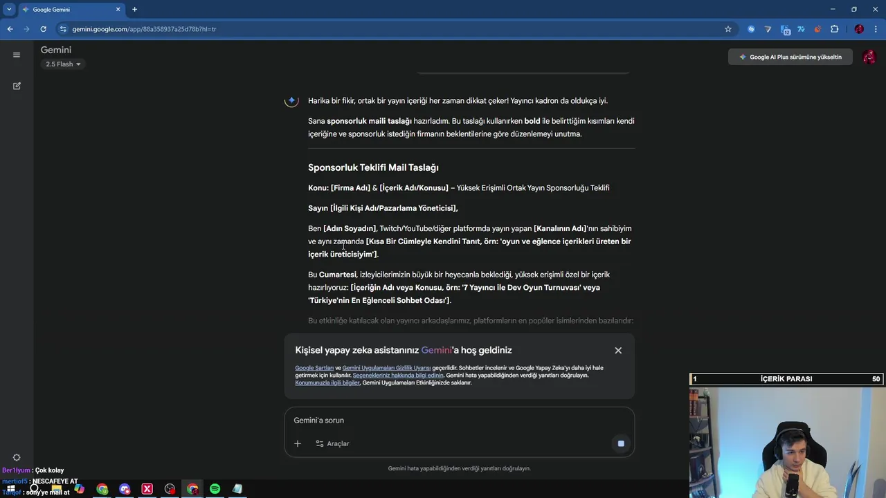Click the plus attach button in the prompt box
This screenshot has width=886, height=498.
point(298,443)
